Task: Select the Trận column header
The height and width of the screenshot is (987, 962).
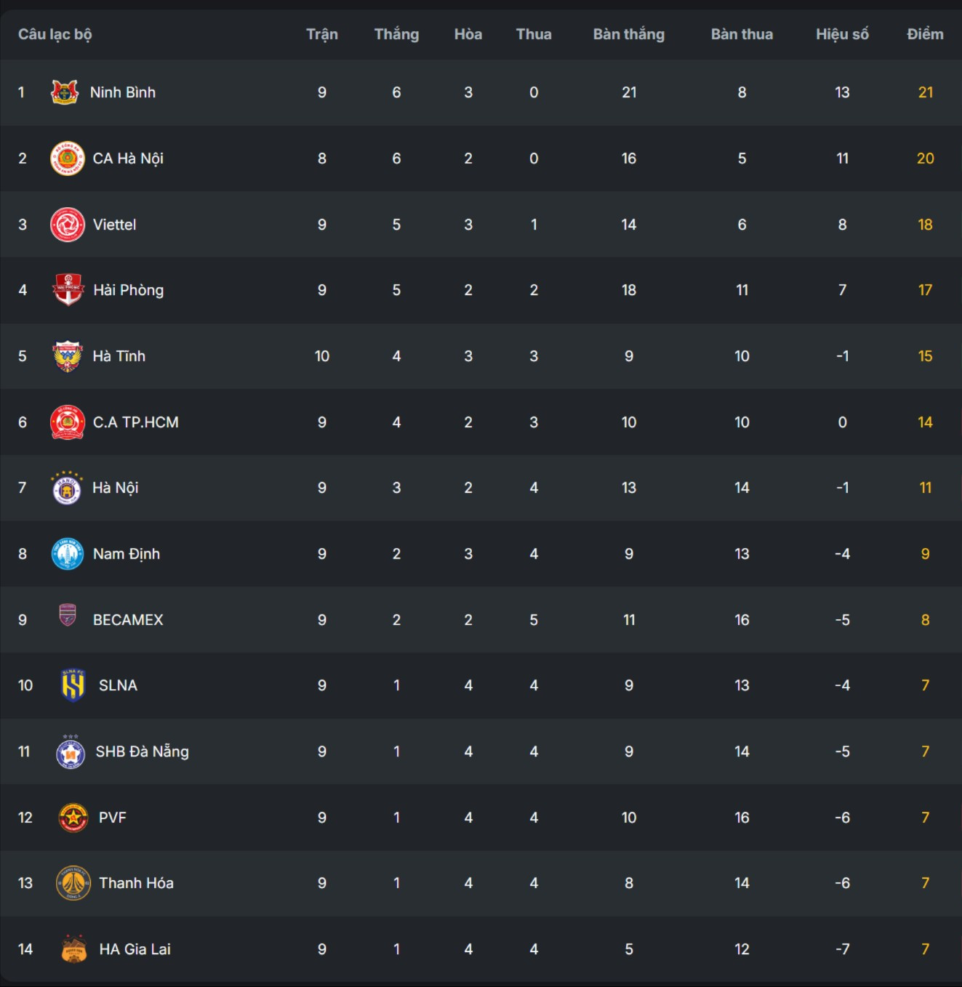Action: click(321, 34)
